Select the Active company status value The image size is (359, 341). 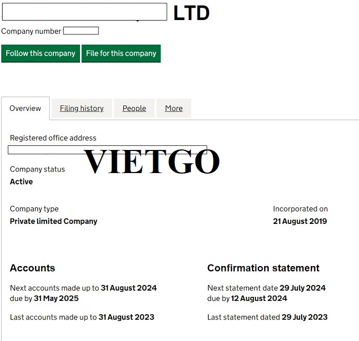tap(22, 182)
